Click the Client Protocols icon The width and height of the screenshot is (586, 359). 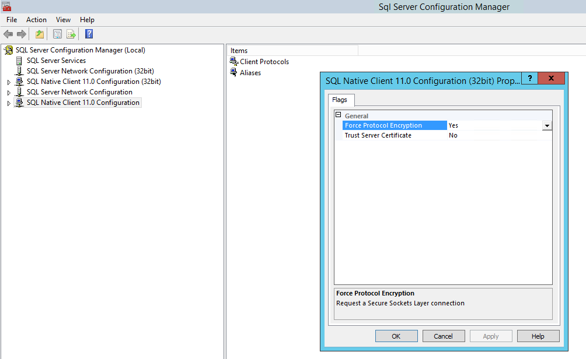coord(232,61)
